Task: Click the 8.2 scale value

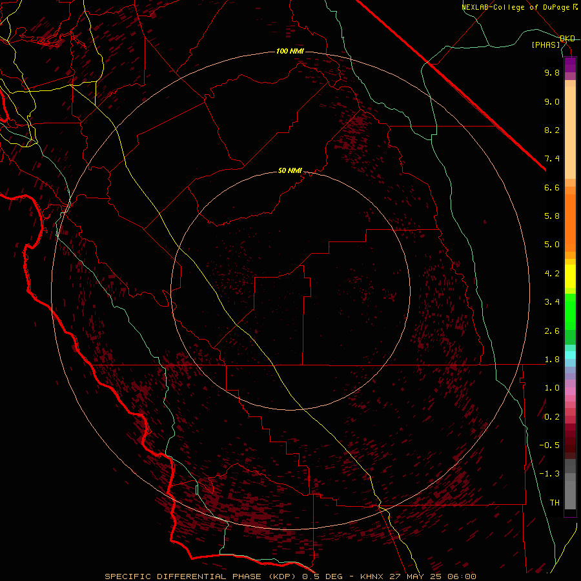Action: point(552,130)
